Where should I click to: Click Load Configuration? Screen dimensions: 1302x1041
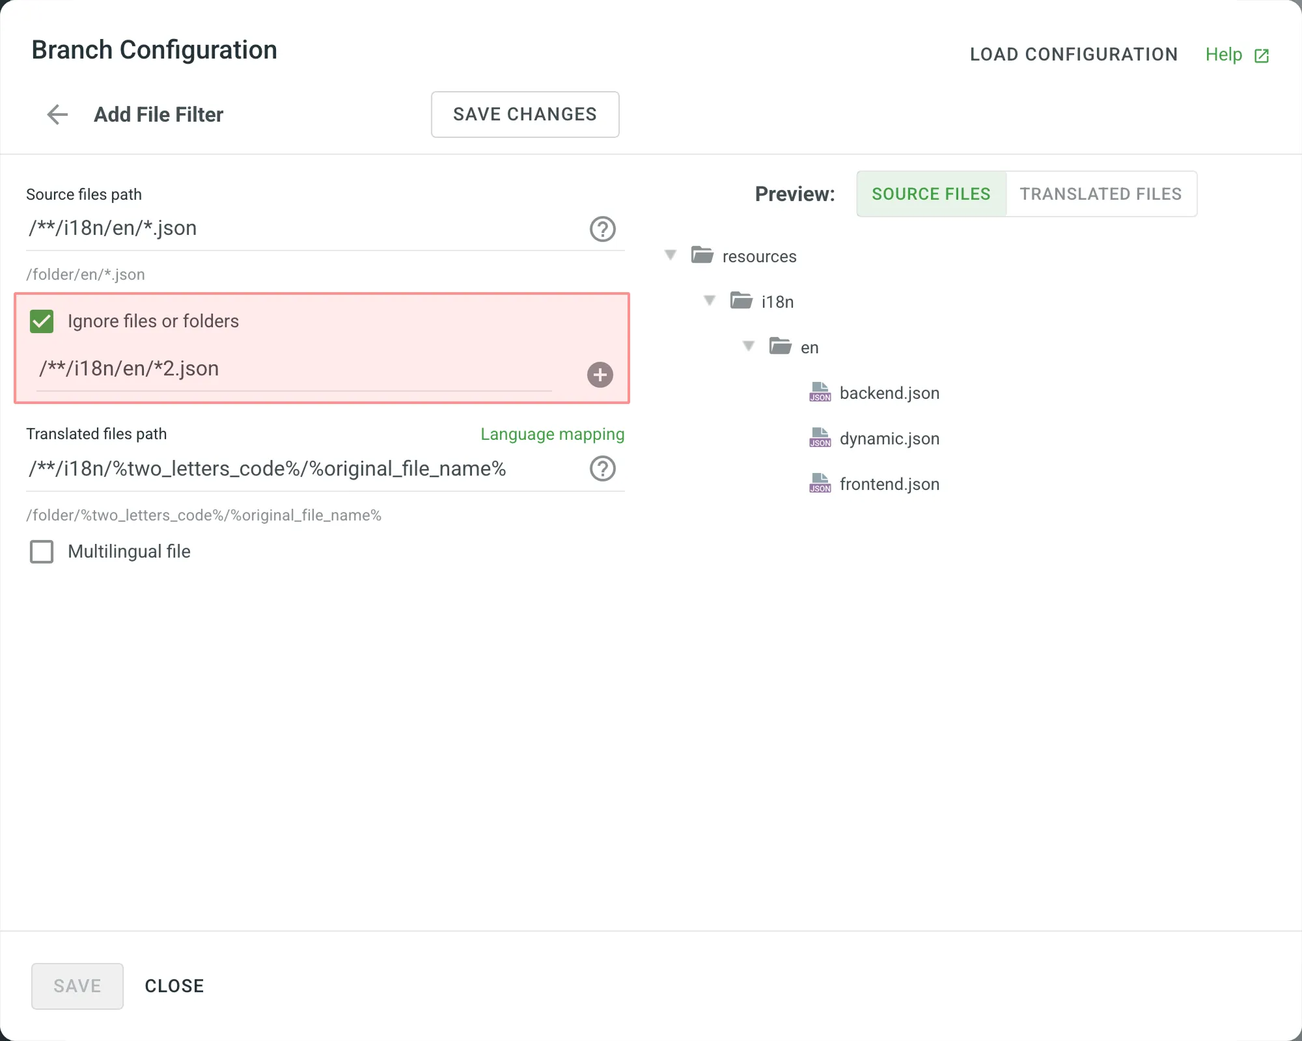tap(1073, 55)
